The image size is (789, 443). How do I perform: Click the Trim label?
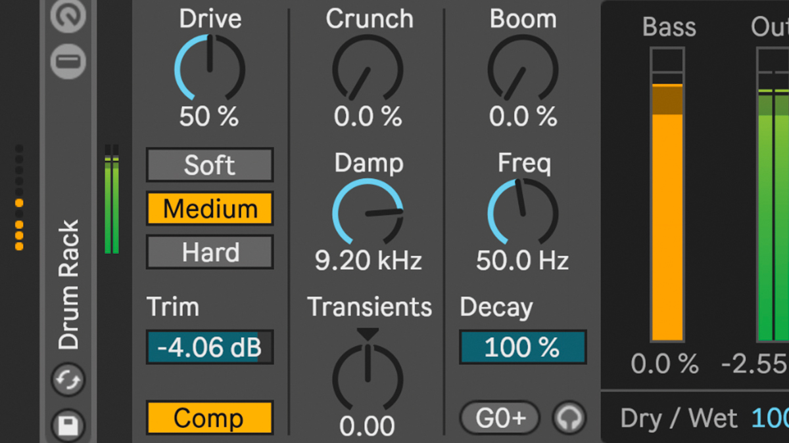(172, 307)
